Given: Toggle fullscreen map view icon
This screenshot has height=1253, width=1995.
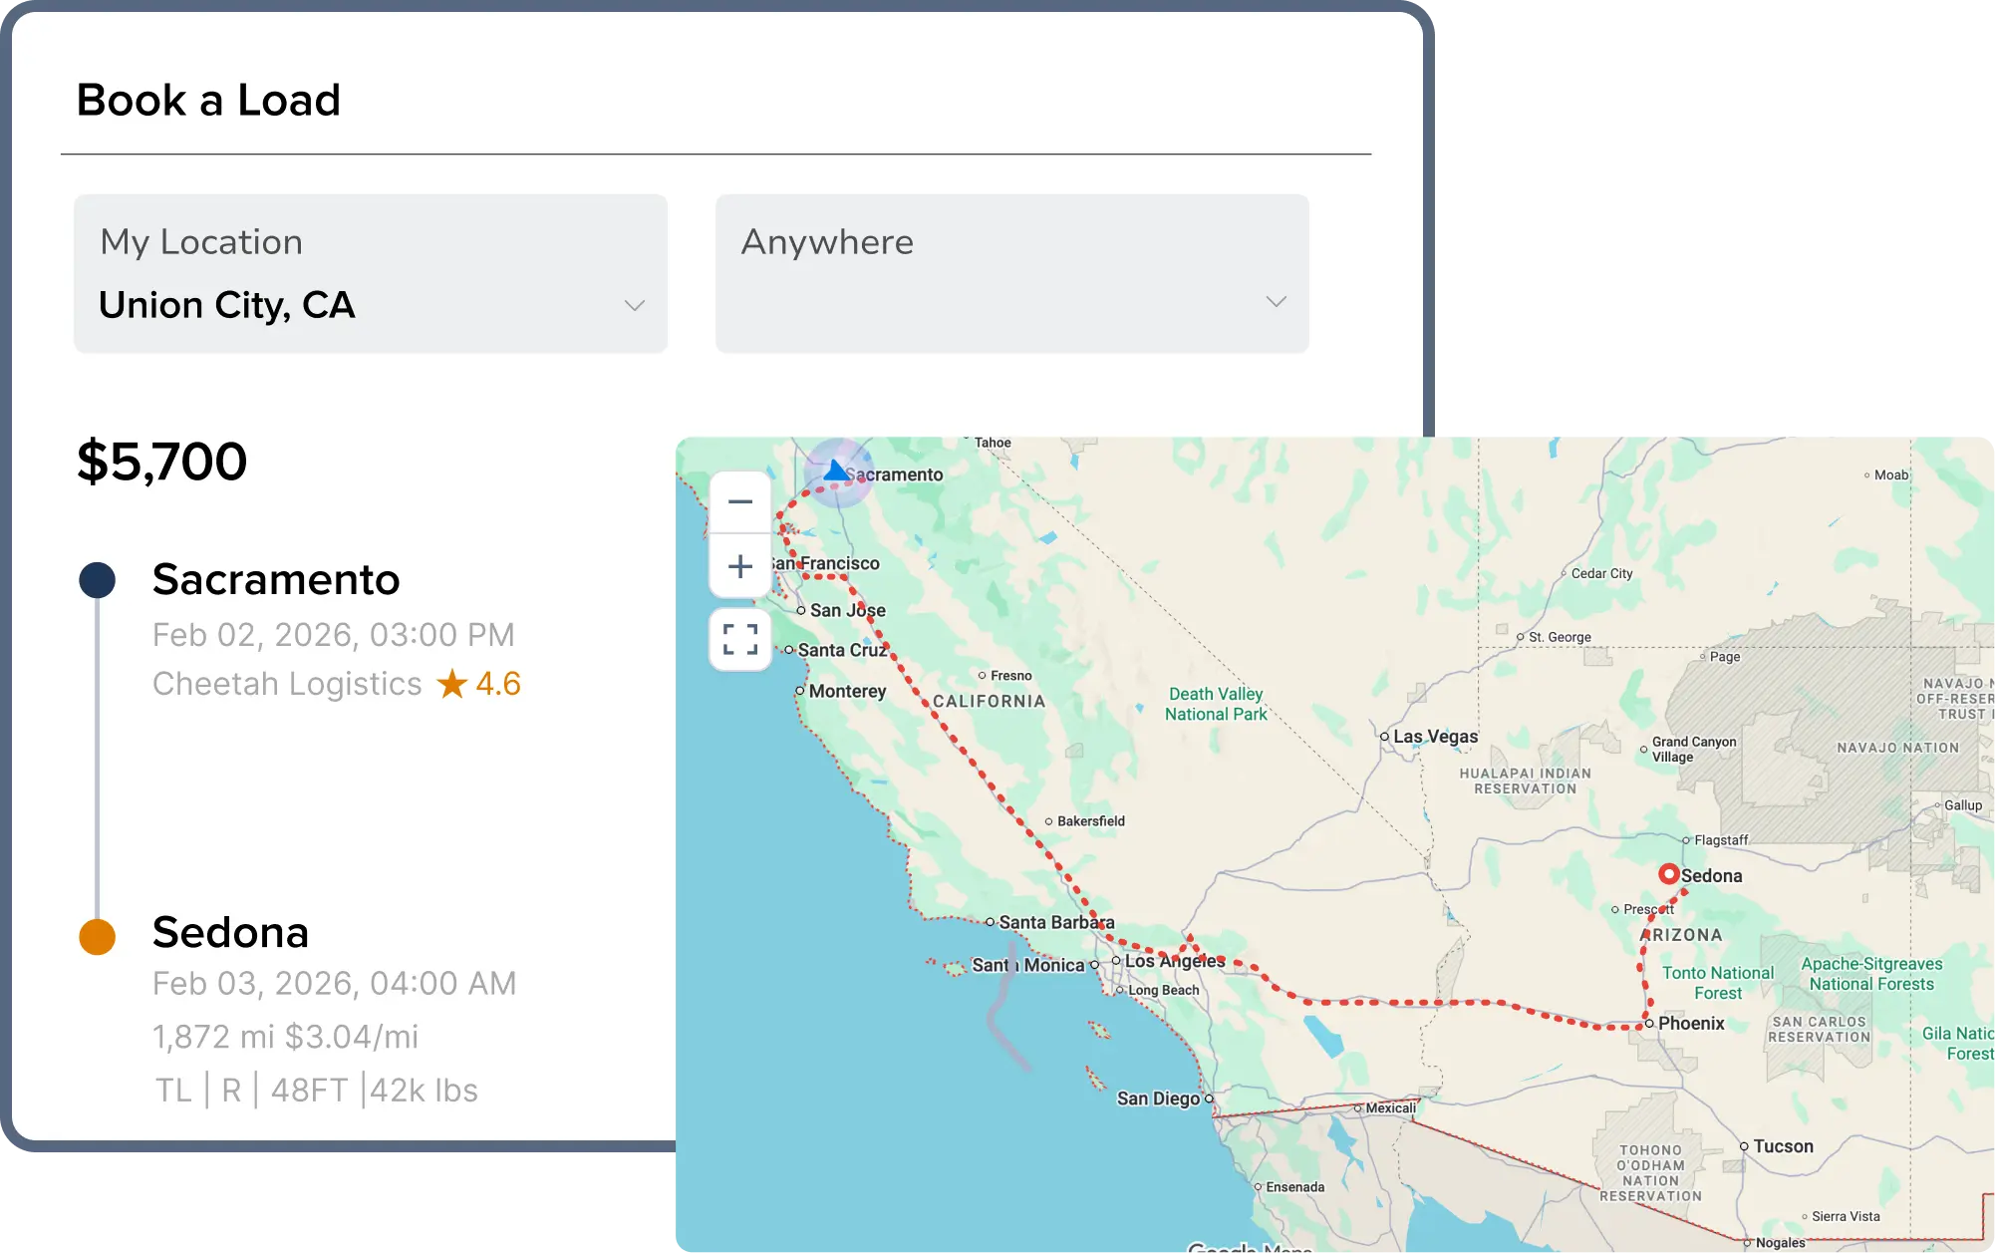Looking at the screenshot, I should (739, 639).
